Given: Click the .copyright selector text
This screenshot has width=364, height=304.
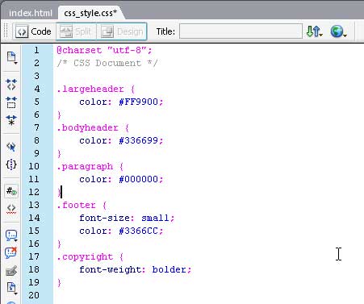Looking at the screenshot, I should point(85,256).
